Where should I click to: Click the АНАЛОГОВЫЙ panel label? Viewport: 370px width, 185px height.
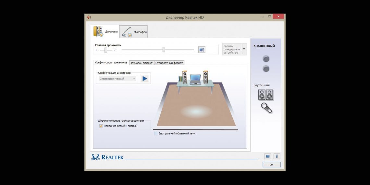point(264,46)
